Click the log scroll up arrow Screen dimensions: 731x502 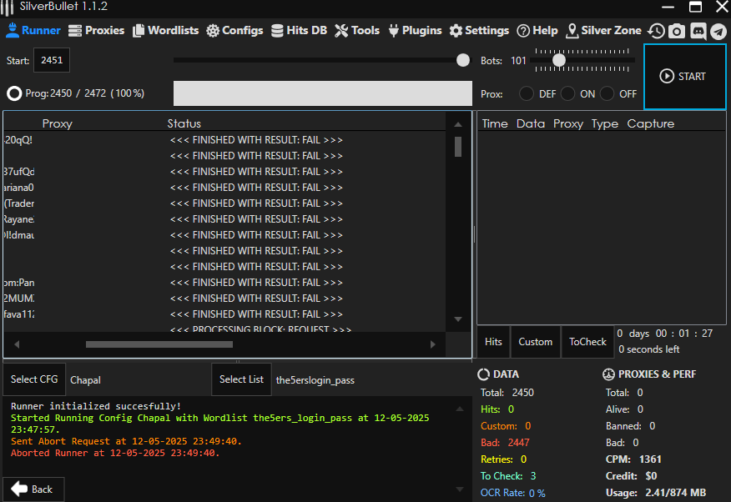pos(460,409)
